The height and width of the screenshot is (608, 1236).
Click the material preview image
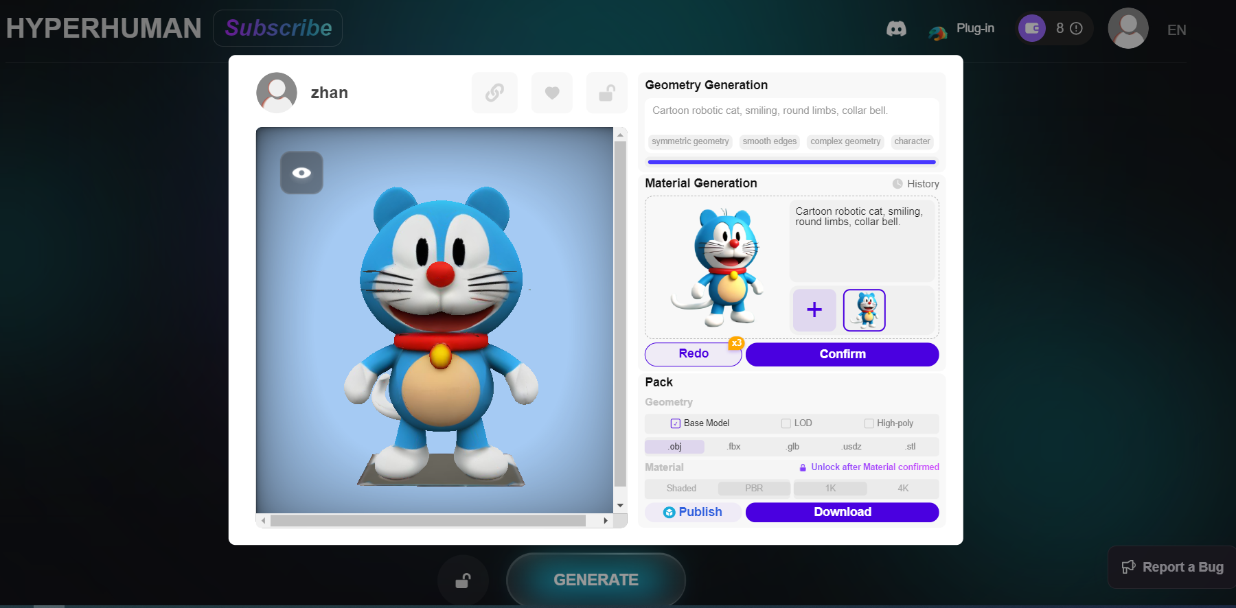[x=717, y=268]
